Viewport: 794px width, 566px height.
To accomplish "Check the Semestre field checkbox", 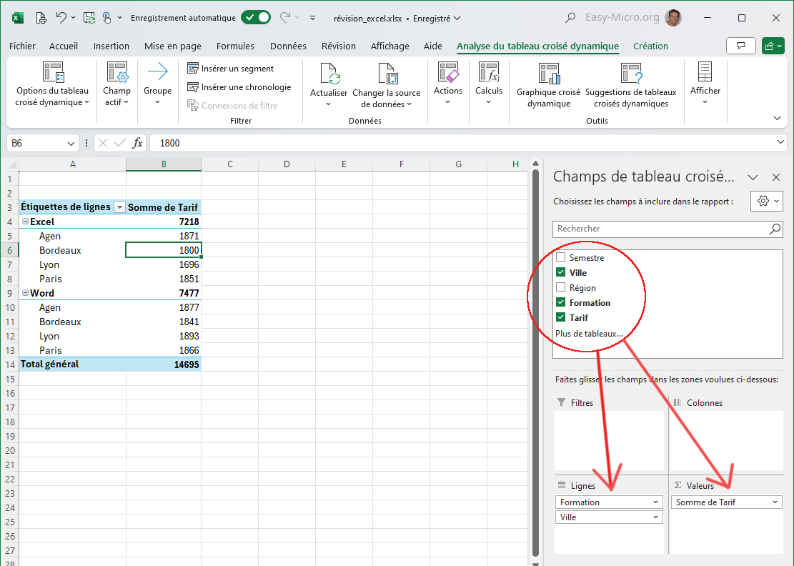I will (560, 257).
